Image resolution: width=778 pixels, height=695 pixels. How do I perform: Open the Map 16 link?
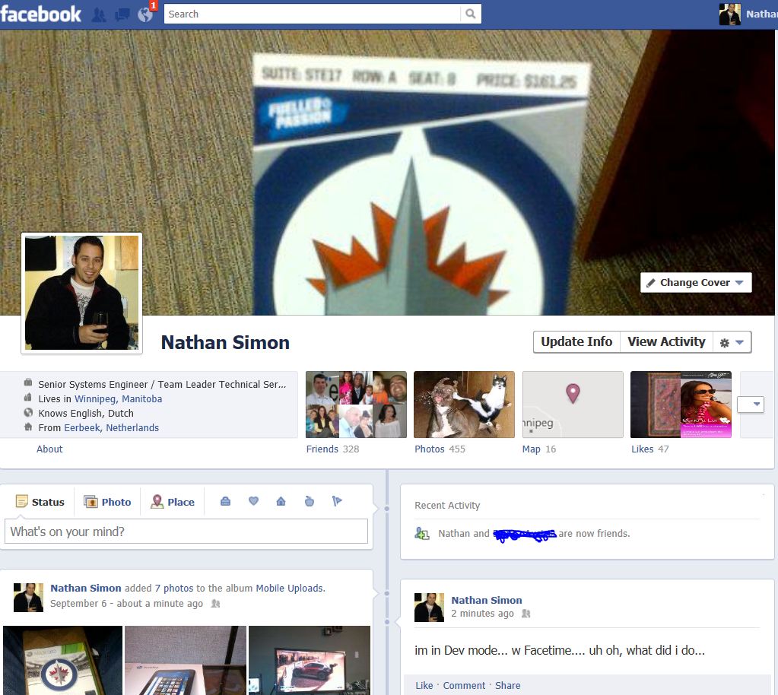tap(539, 449)
